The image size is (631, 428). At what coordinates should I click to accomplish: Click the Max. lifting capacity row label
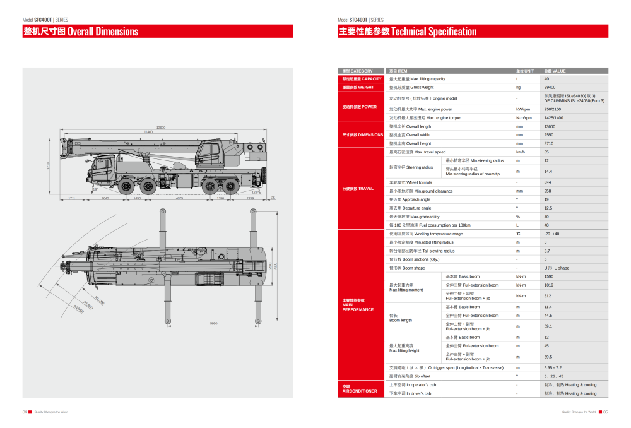pyautogui.click(x=417, y=79)
